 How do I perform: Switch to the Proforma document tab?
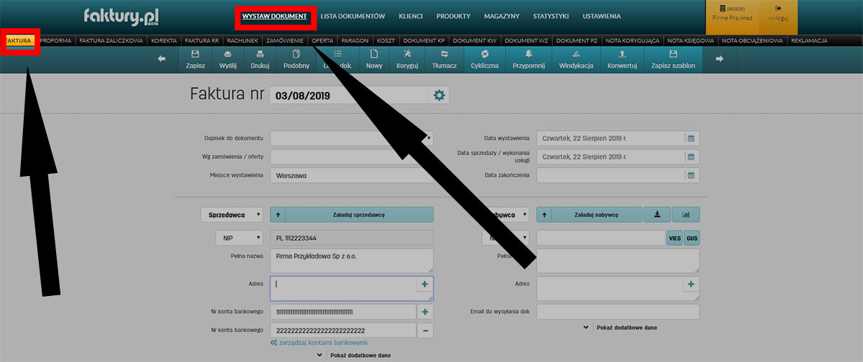pyautogui.click(x=55, y=41)
